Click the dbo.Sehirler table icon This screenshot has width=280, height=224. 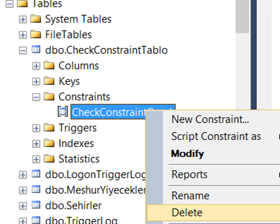pos(36,205)
